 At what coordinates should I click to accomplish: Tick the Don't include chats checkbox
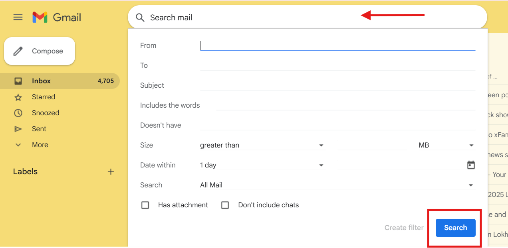pos(225,205)
